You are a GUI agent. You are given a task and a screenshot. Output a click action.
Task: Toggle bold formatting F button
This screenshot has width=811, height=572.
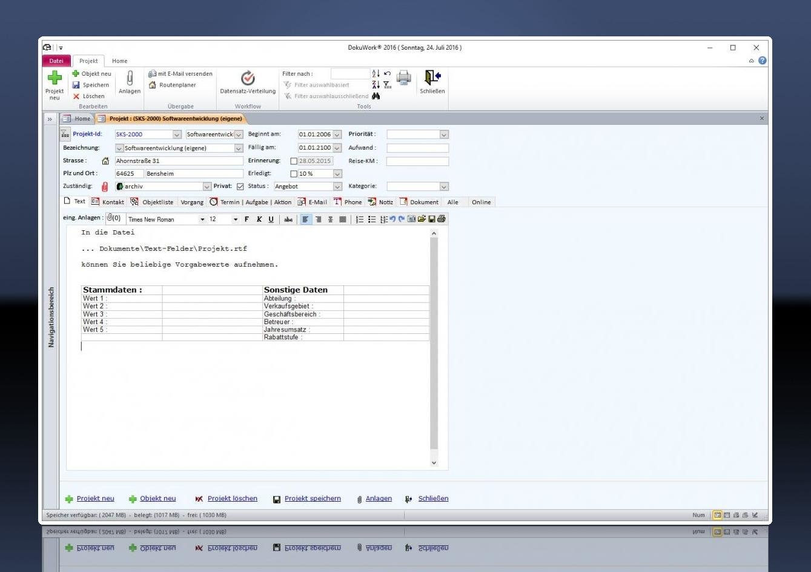[247, 219]
